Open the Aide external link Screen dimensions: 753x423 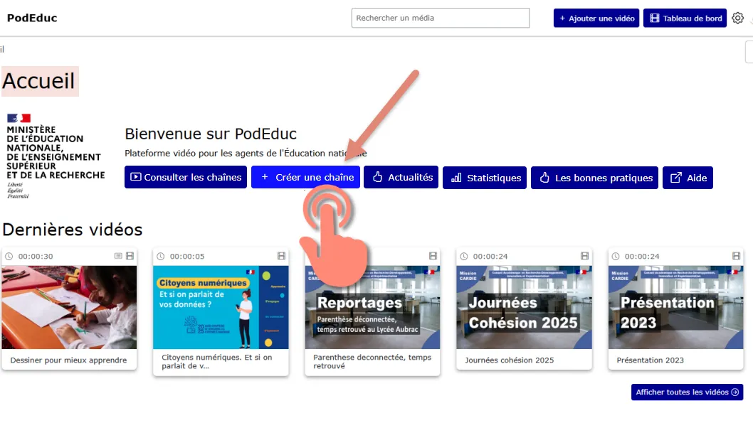[688, 178]
